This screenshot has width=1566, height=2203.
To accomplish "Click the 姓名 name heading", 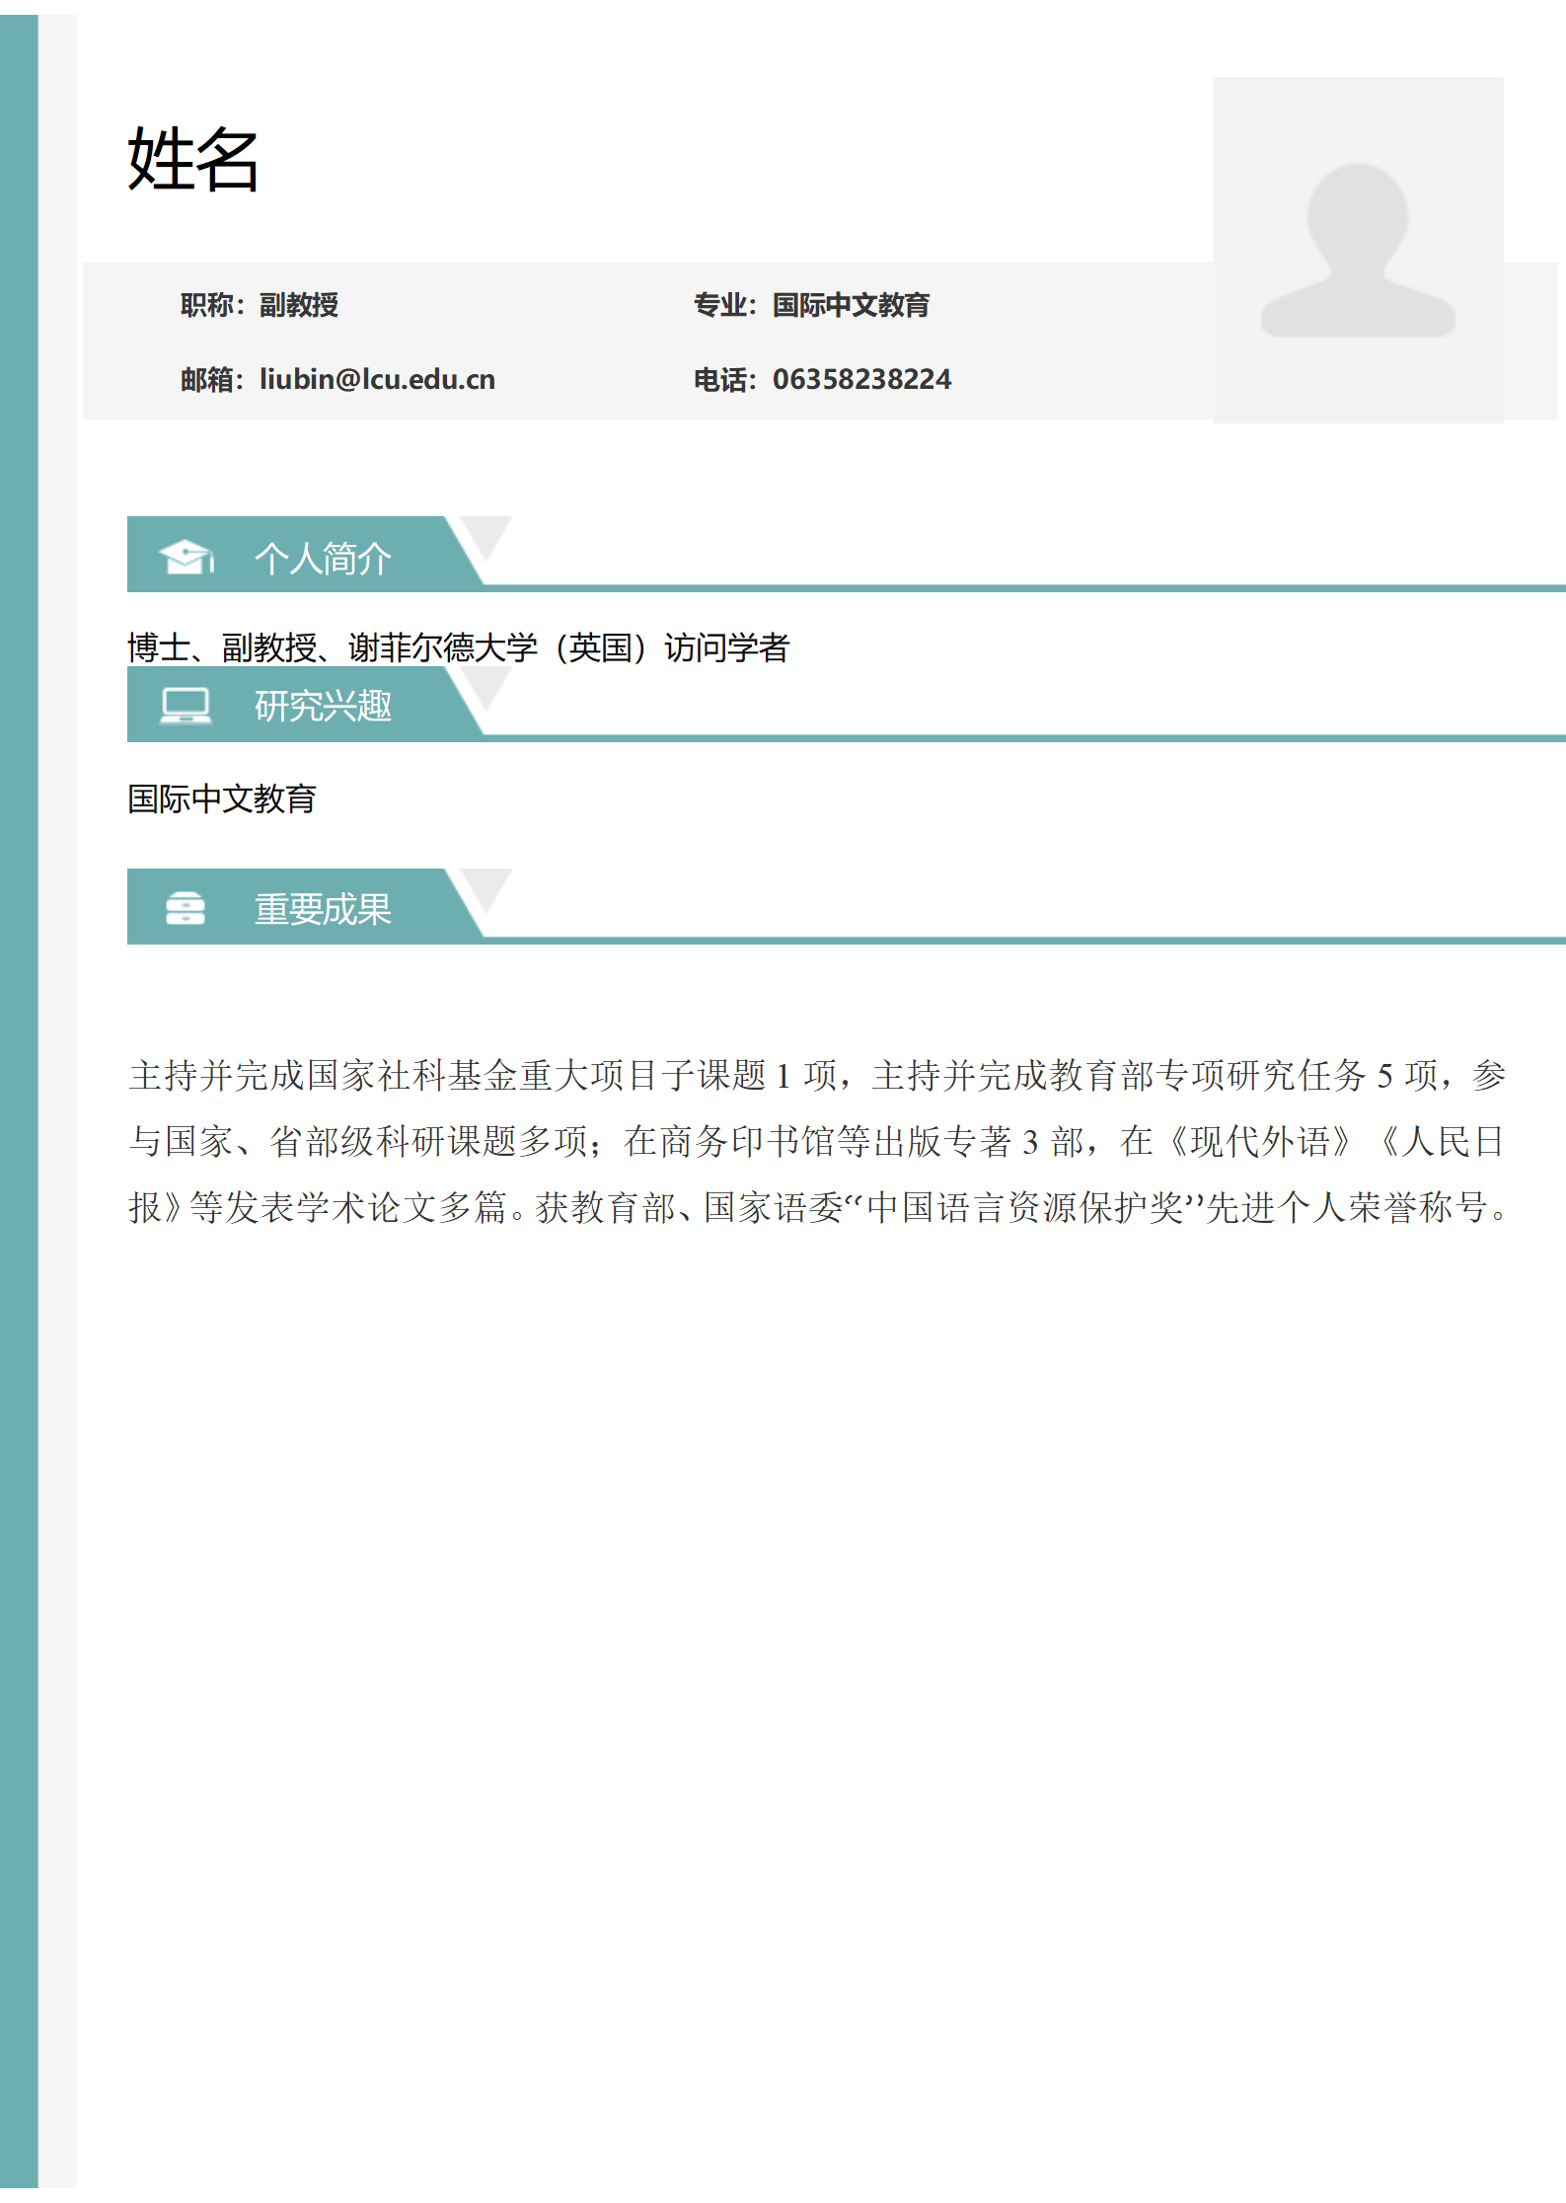I will tap(193, 159).
